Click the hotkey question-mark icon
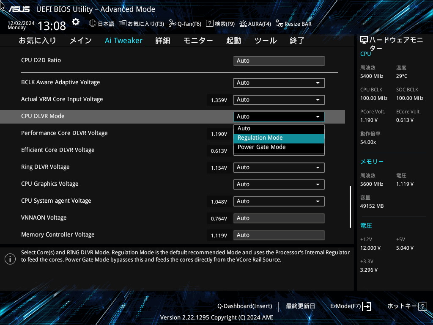This screenshot has height=325, width=433. (422, 306)
